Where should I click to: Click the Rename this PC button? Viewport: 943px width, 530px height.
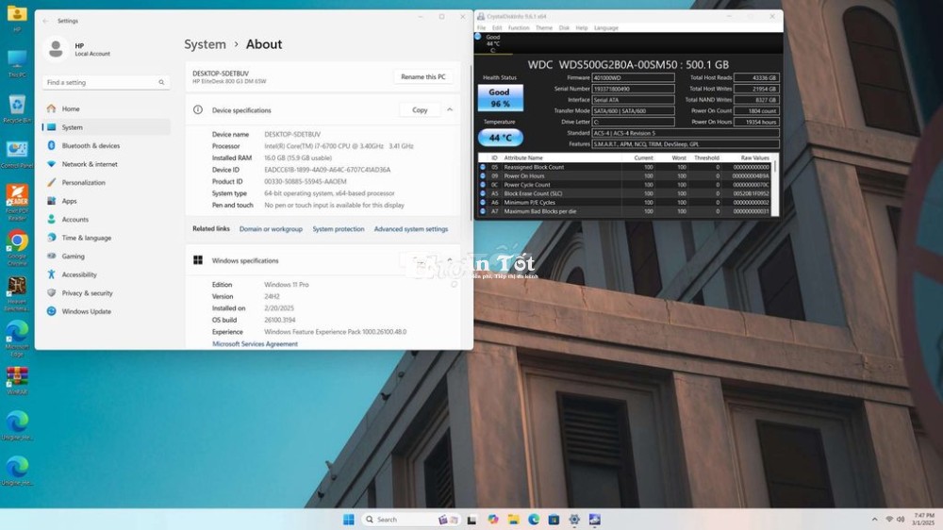pyautogui.click(x=422, y=77)
